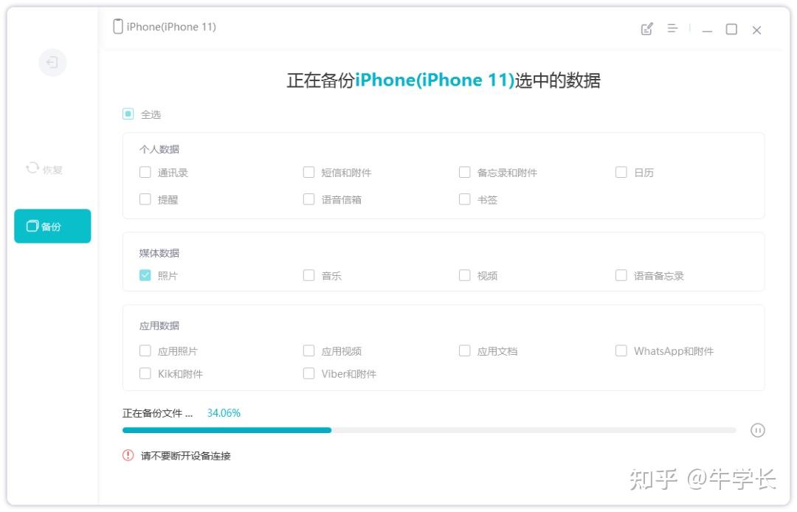Open the feedback edit icon in the title bar
This screenshot has height=512, width=797.
click(646, 29)
